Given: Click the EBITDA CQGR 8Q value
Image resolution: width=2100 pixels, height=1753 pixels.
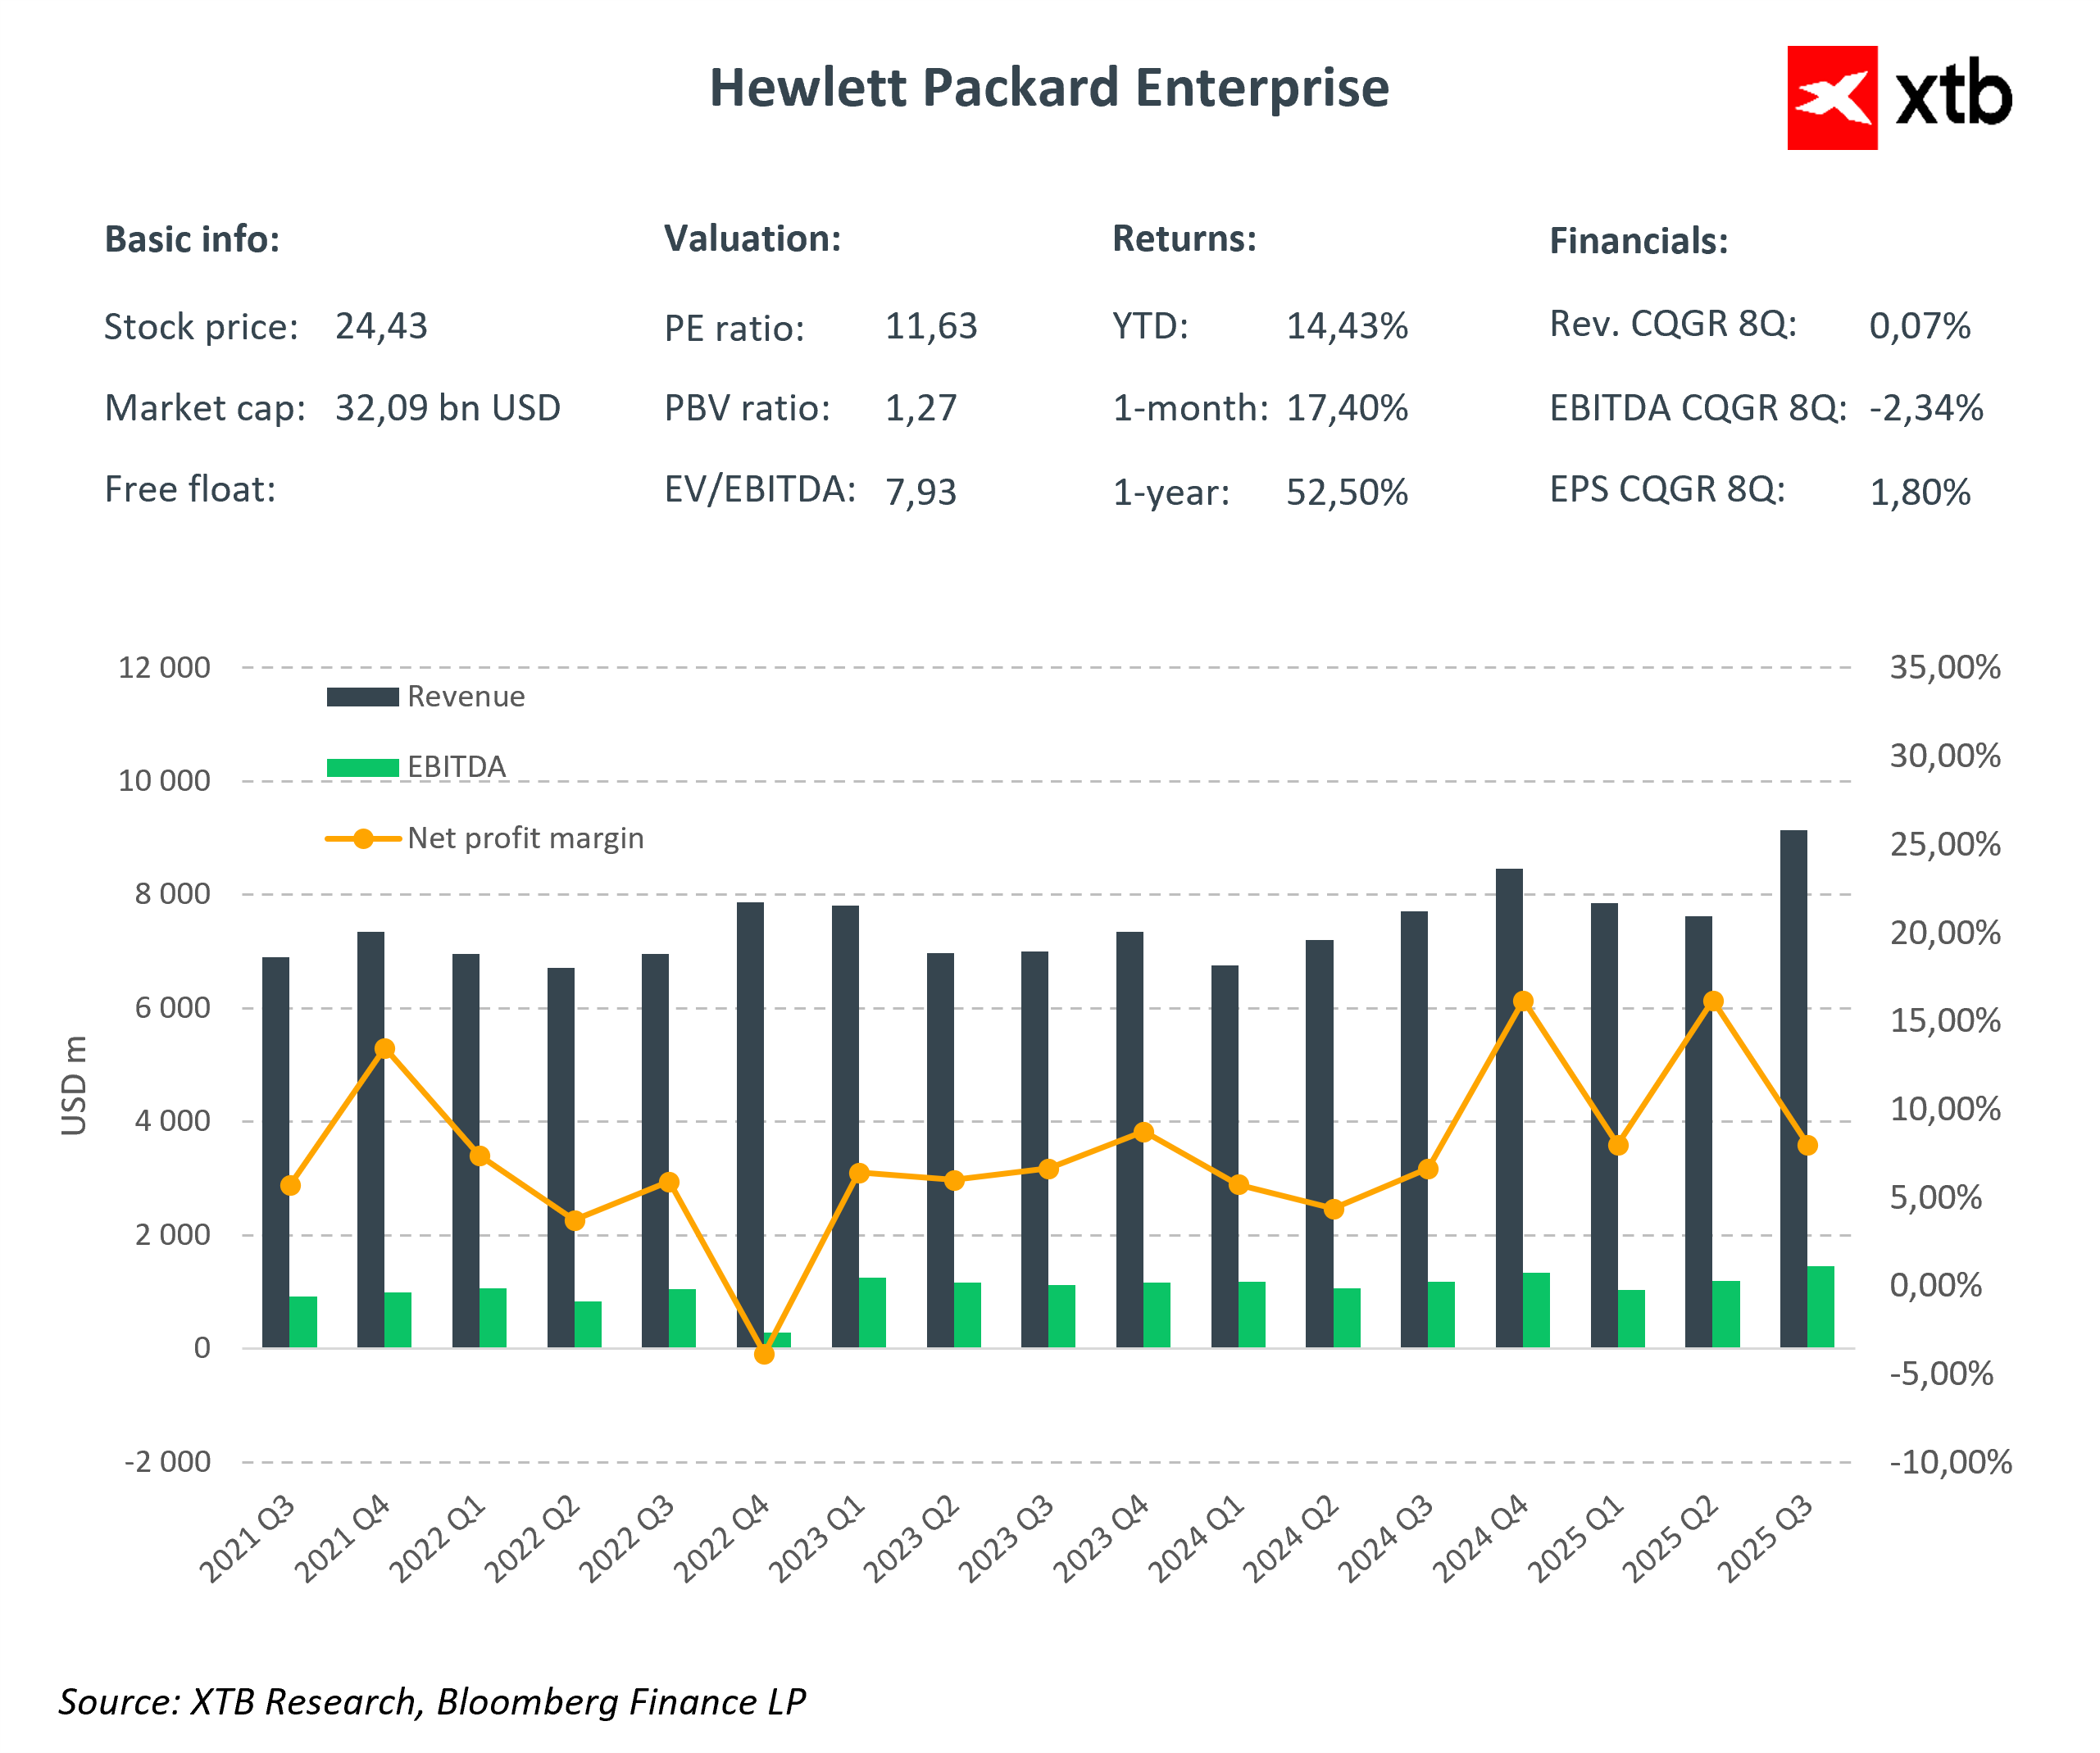Looking at the screenshot, I should point(1926,409).
